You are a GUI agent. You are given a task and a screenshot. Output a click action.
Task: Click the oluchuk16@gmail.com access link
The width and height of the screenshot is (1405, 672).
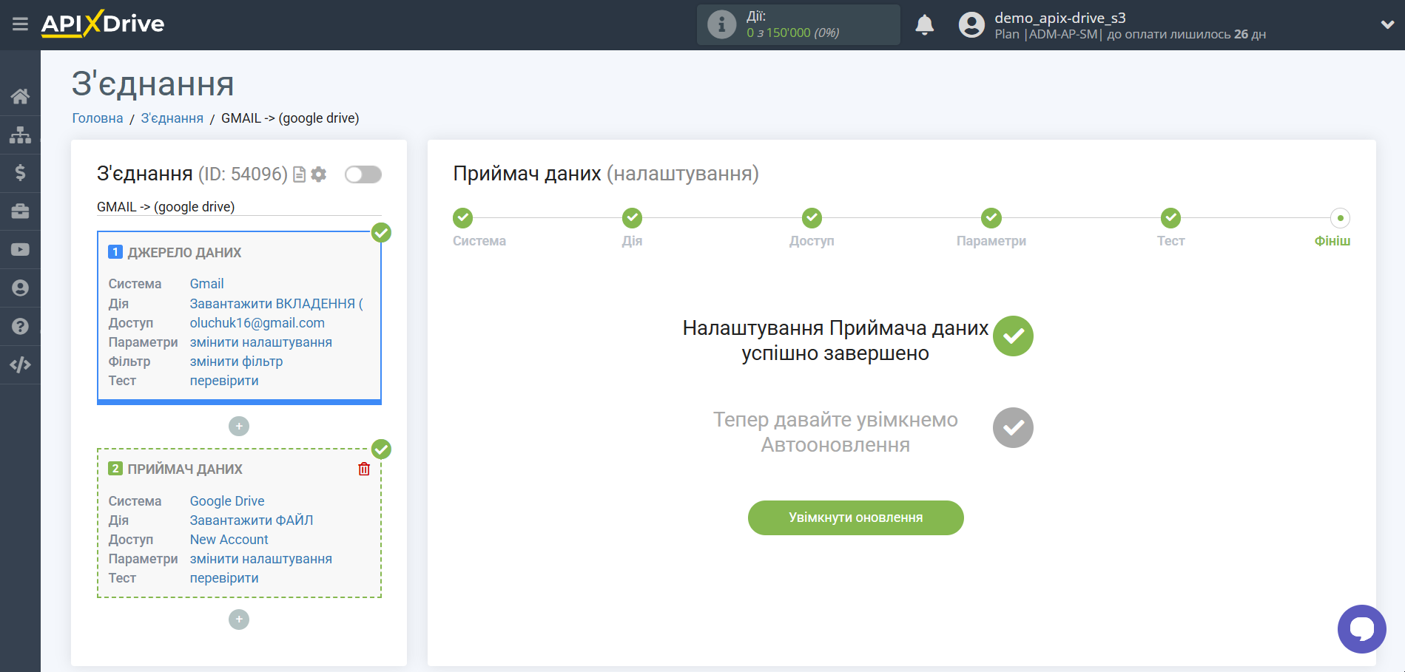point(257,323)
